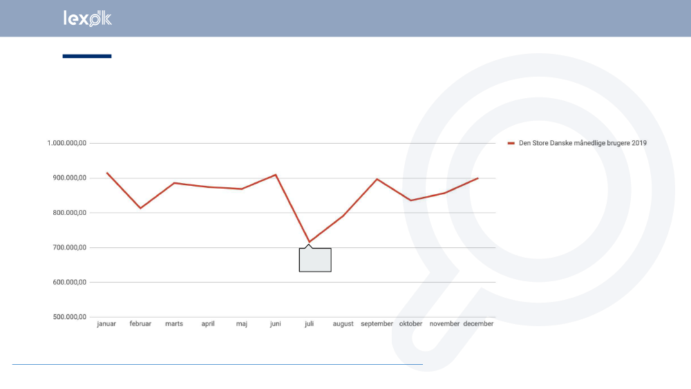691x389 pixels.
Task: Select the line peak above juni
Action: [x=276, y=175]
